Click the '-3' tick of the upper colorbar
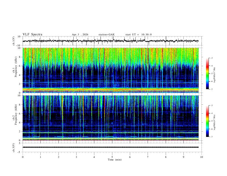This screenshot has width=227, height=176. (x=211, y=58)
